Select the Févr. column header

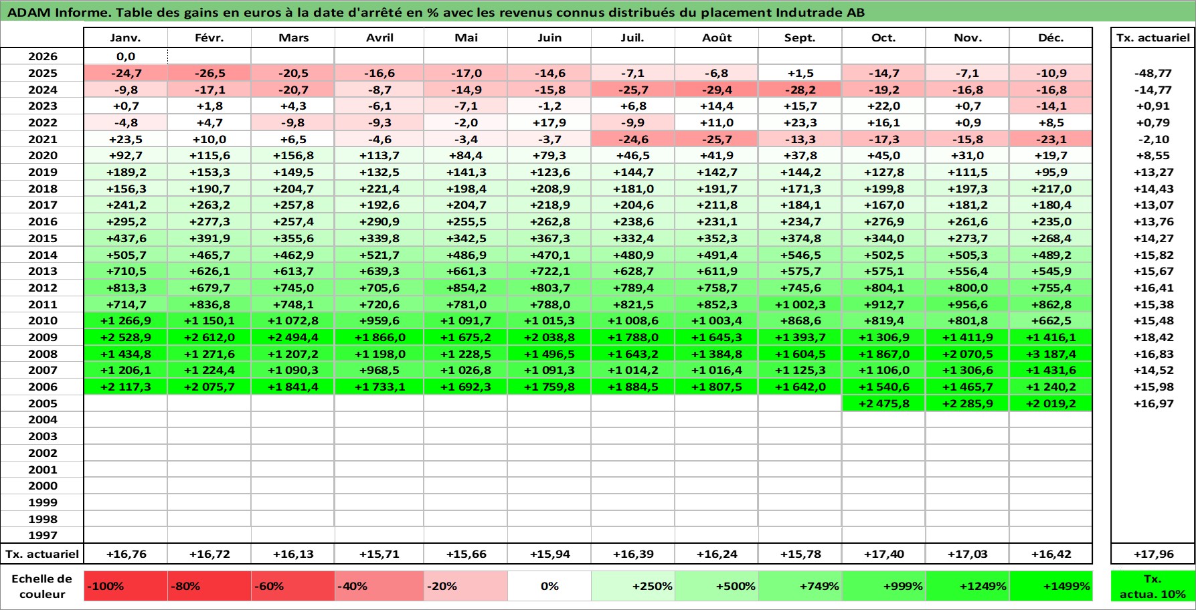[209, 38]
